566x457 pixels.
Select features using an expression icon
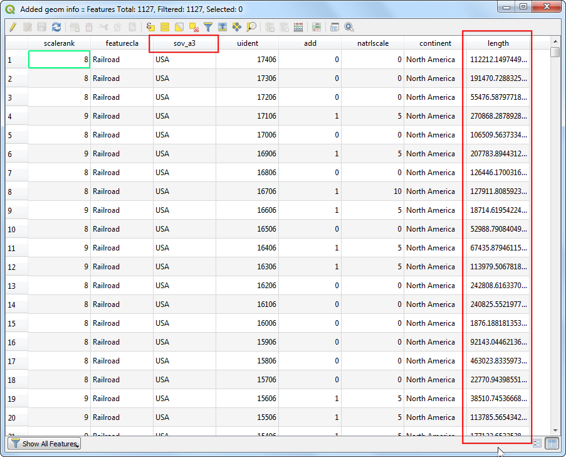(150, 27)
